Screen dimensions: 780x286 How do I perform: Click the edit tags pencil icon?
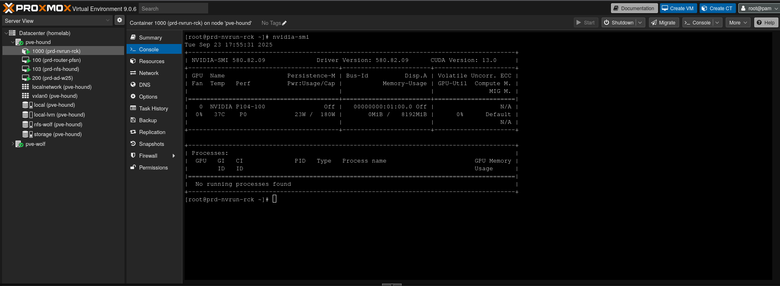[x=284, y=23]
